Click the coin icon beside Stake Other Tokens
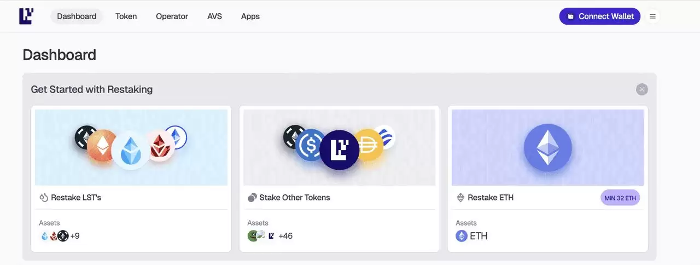Screen dimensions: 700x265 (x=252, y=198)
